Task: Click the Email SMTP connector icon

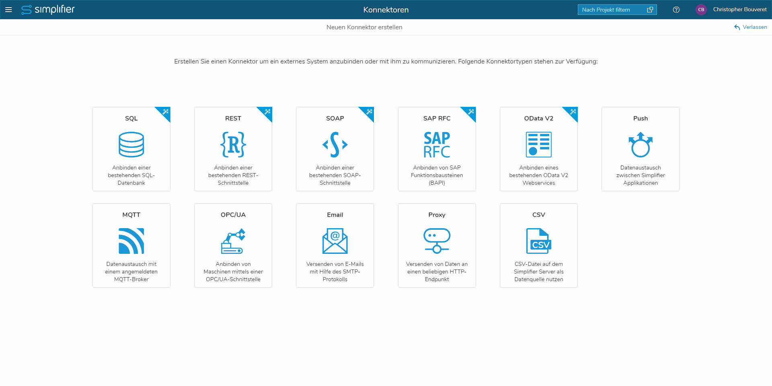Action: pyautogui.click(x=335, y=241)
